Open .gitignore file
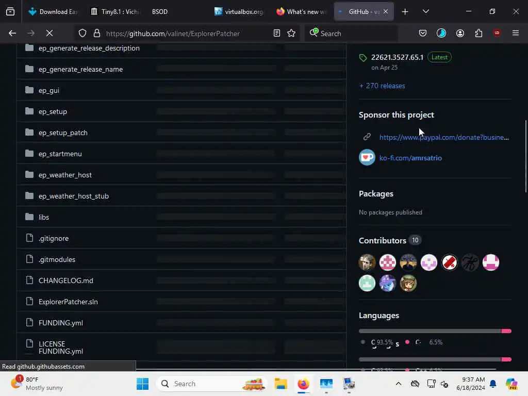The height and width of the screenshot is (396, 528). point(54,238)
